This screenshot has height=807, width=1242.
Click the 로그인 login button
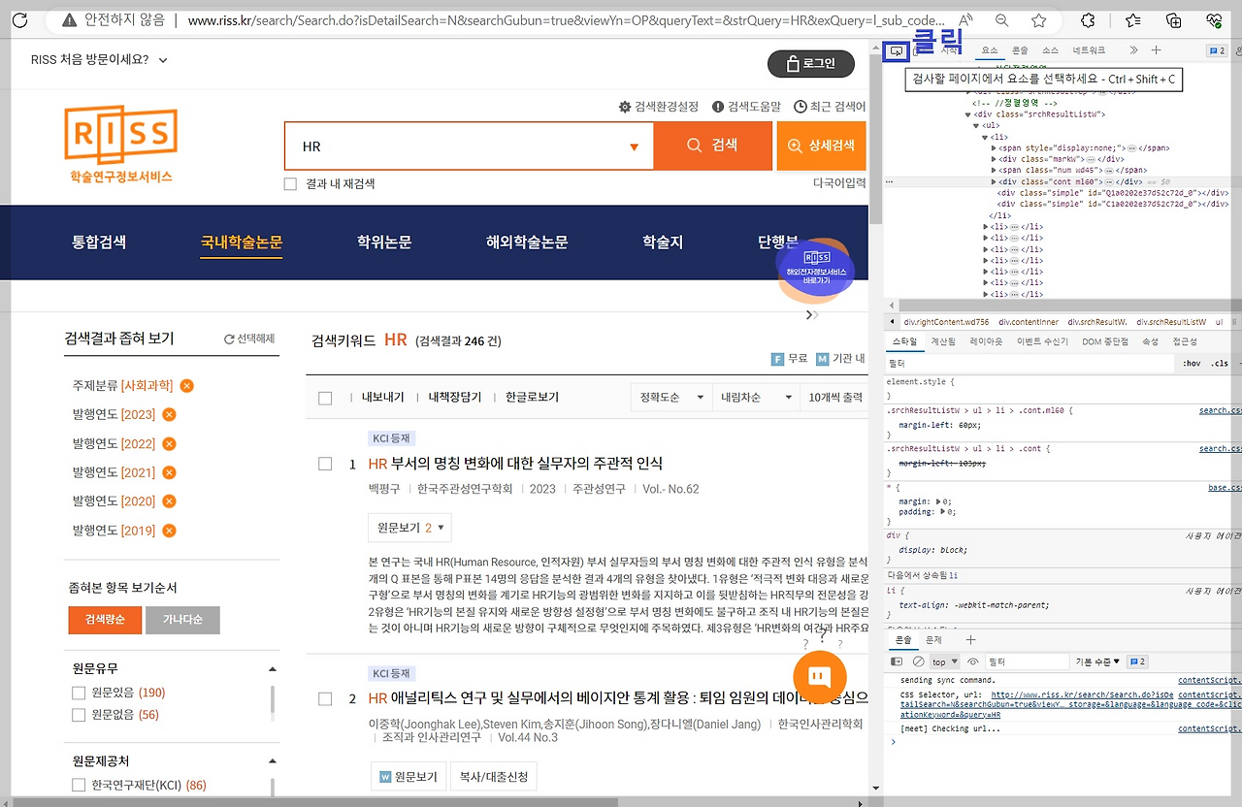(x=811, y=64)
